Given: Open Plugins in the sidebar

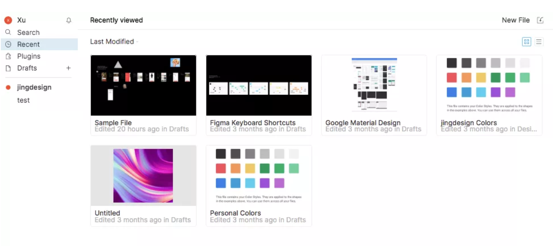Looking at the screenshot, I should [39, 56].
